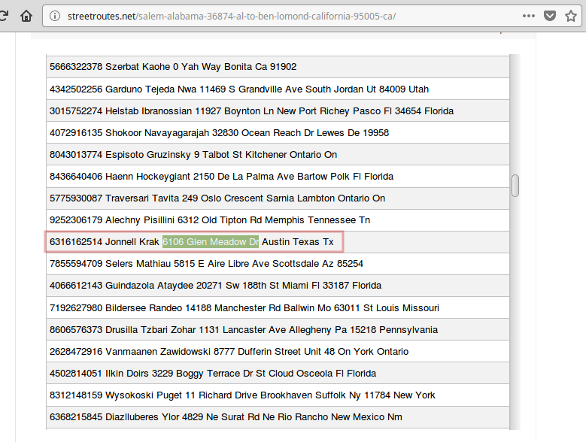The image size is (586, 442).
Task: Select row 8312148159 Wysokoski Puget
Action: [x=278, y=395]
